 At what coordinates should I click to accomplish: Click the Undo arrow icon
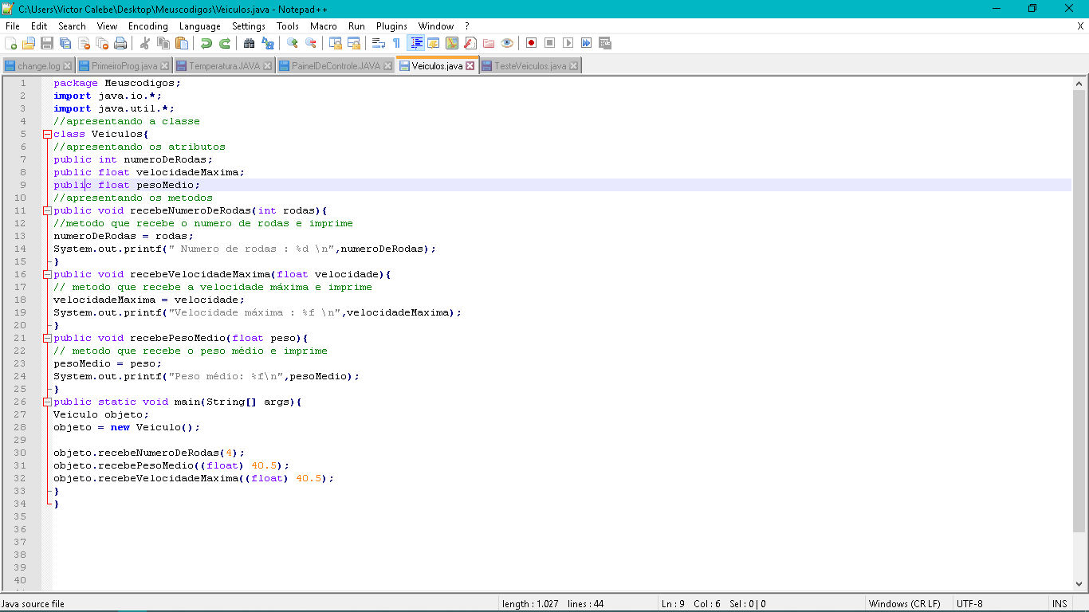206,43
